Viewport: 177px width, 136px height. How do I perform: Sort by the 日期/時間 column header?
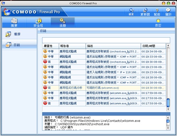[153, 46]
